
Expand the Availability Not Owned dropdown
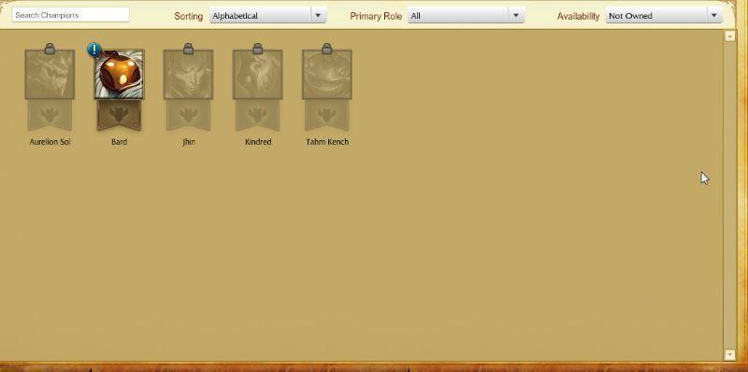coord(664,15)
